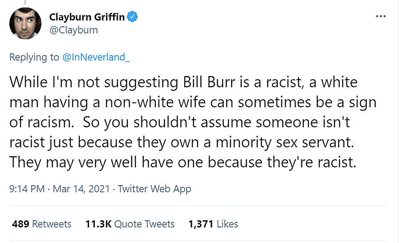Screen dimensions: 402x243
Task: Open the tweet's three-dot More menu
Action: coord(381,16)
